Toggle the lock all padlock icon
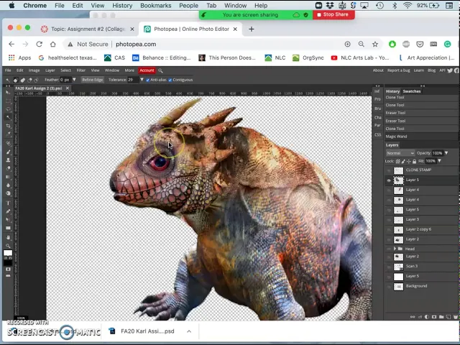Image resolution: width=460 pixels, height=345 pixels. point(414,161)
